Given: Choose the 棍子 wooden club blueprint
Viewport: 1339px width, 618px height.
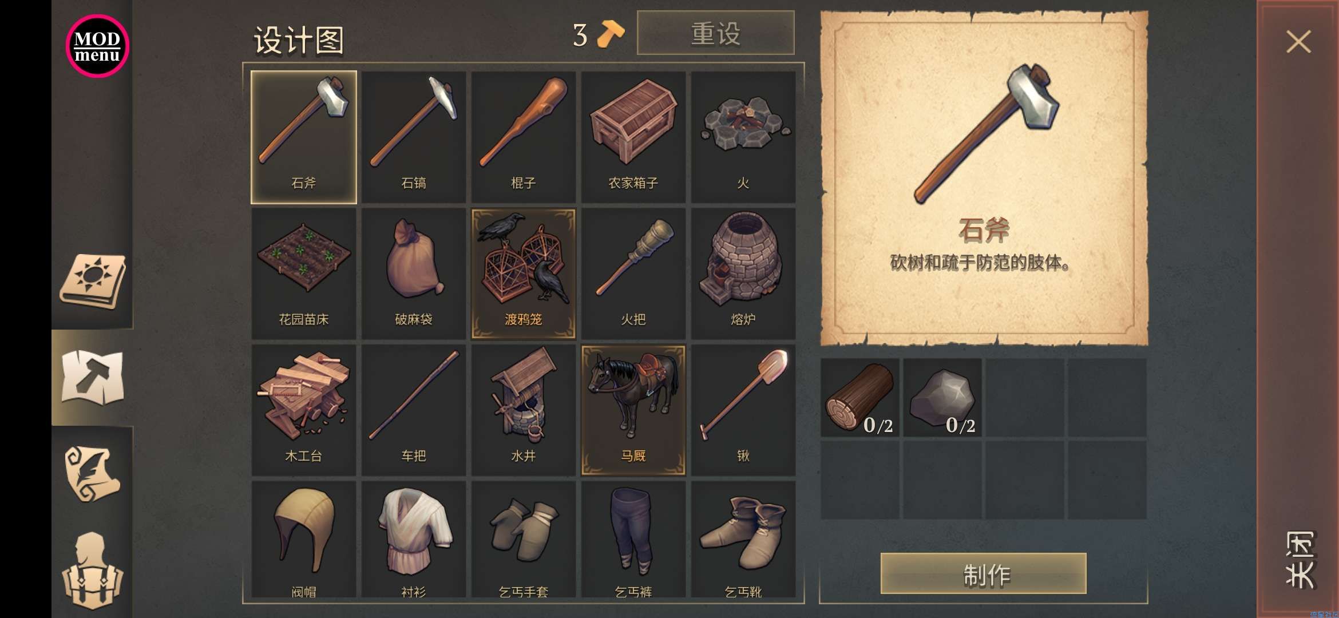Looking at the screenshot, I should tap(523, 137).
